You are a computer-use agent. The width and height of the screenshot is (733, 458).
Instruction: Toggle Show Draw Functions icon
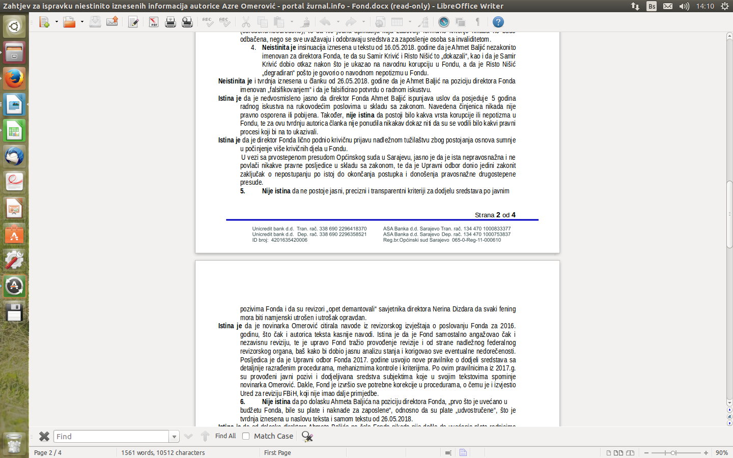[422, 22]
